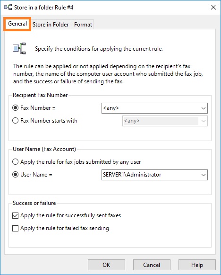Image resolution: width=221 pixels, height=275 pixels.
Task: Click the Cancel button
Action: click(152, 265)
